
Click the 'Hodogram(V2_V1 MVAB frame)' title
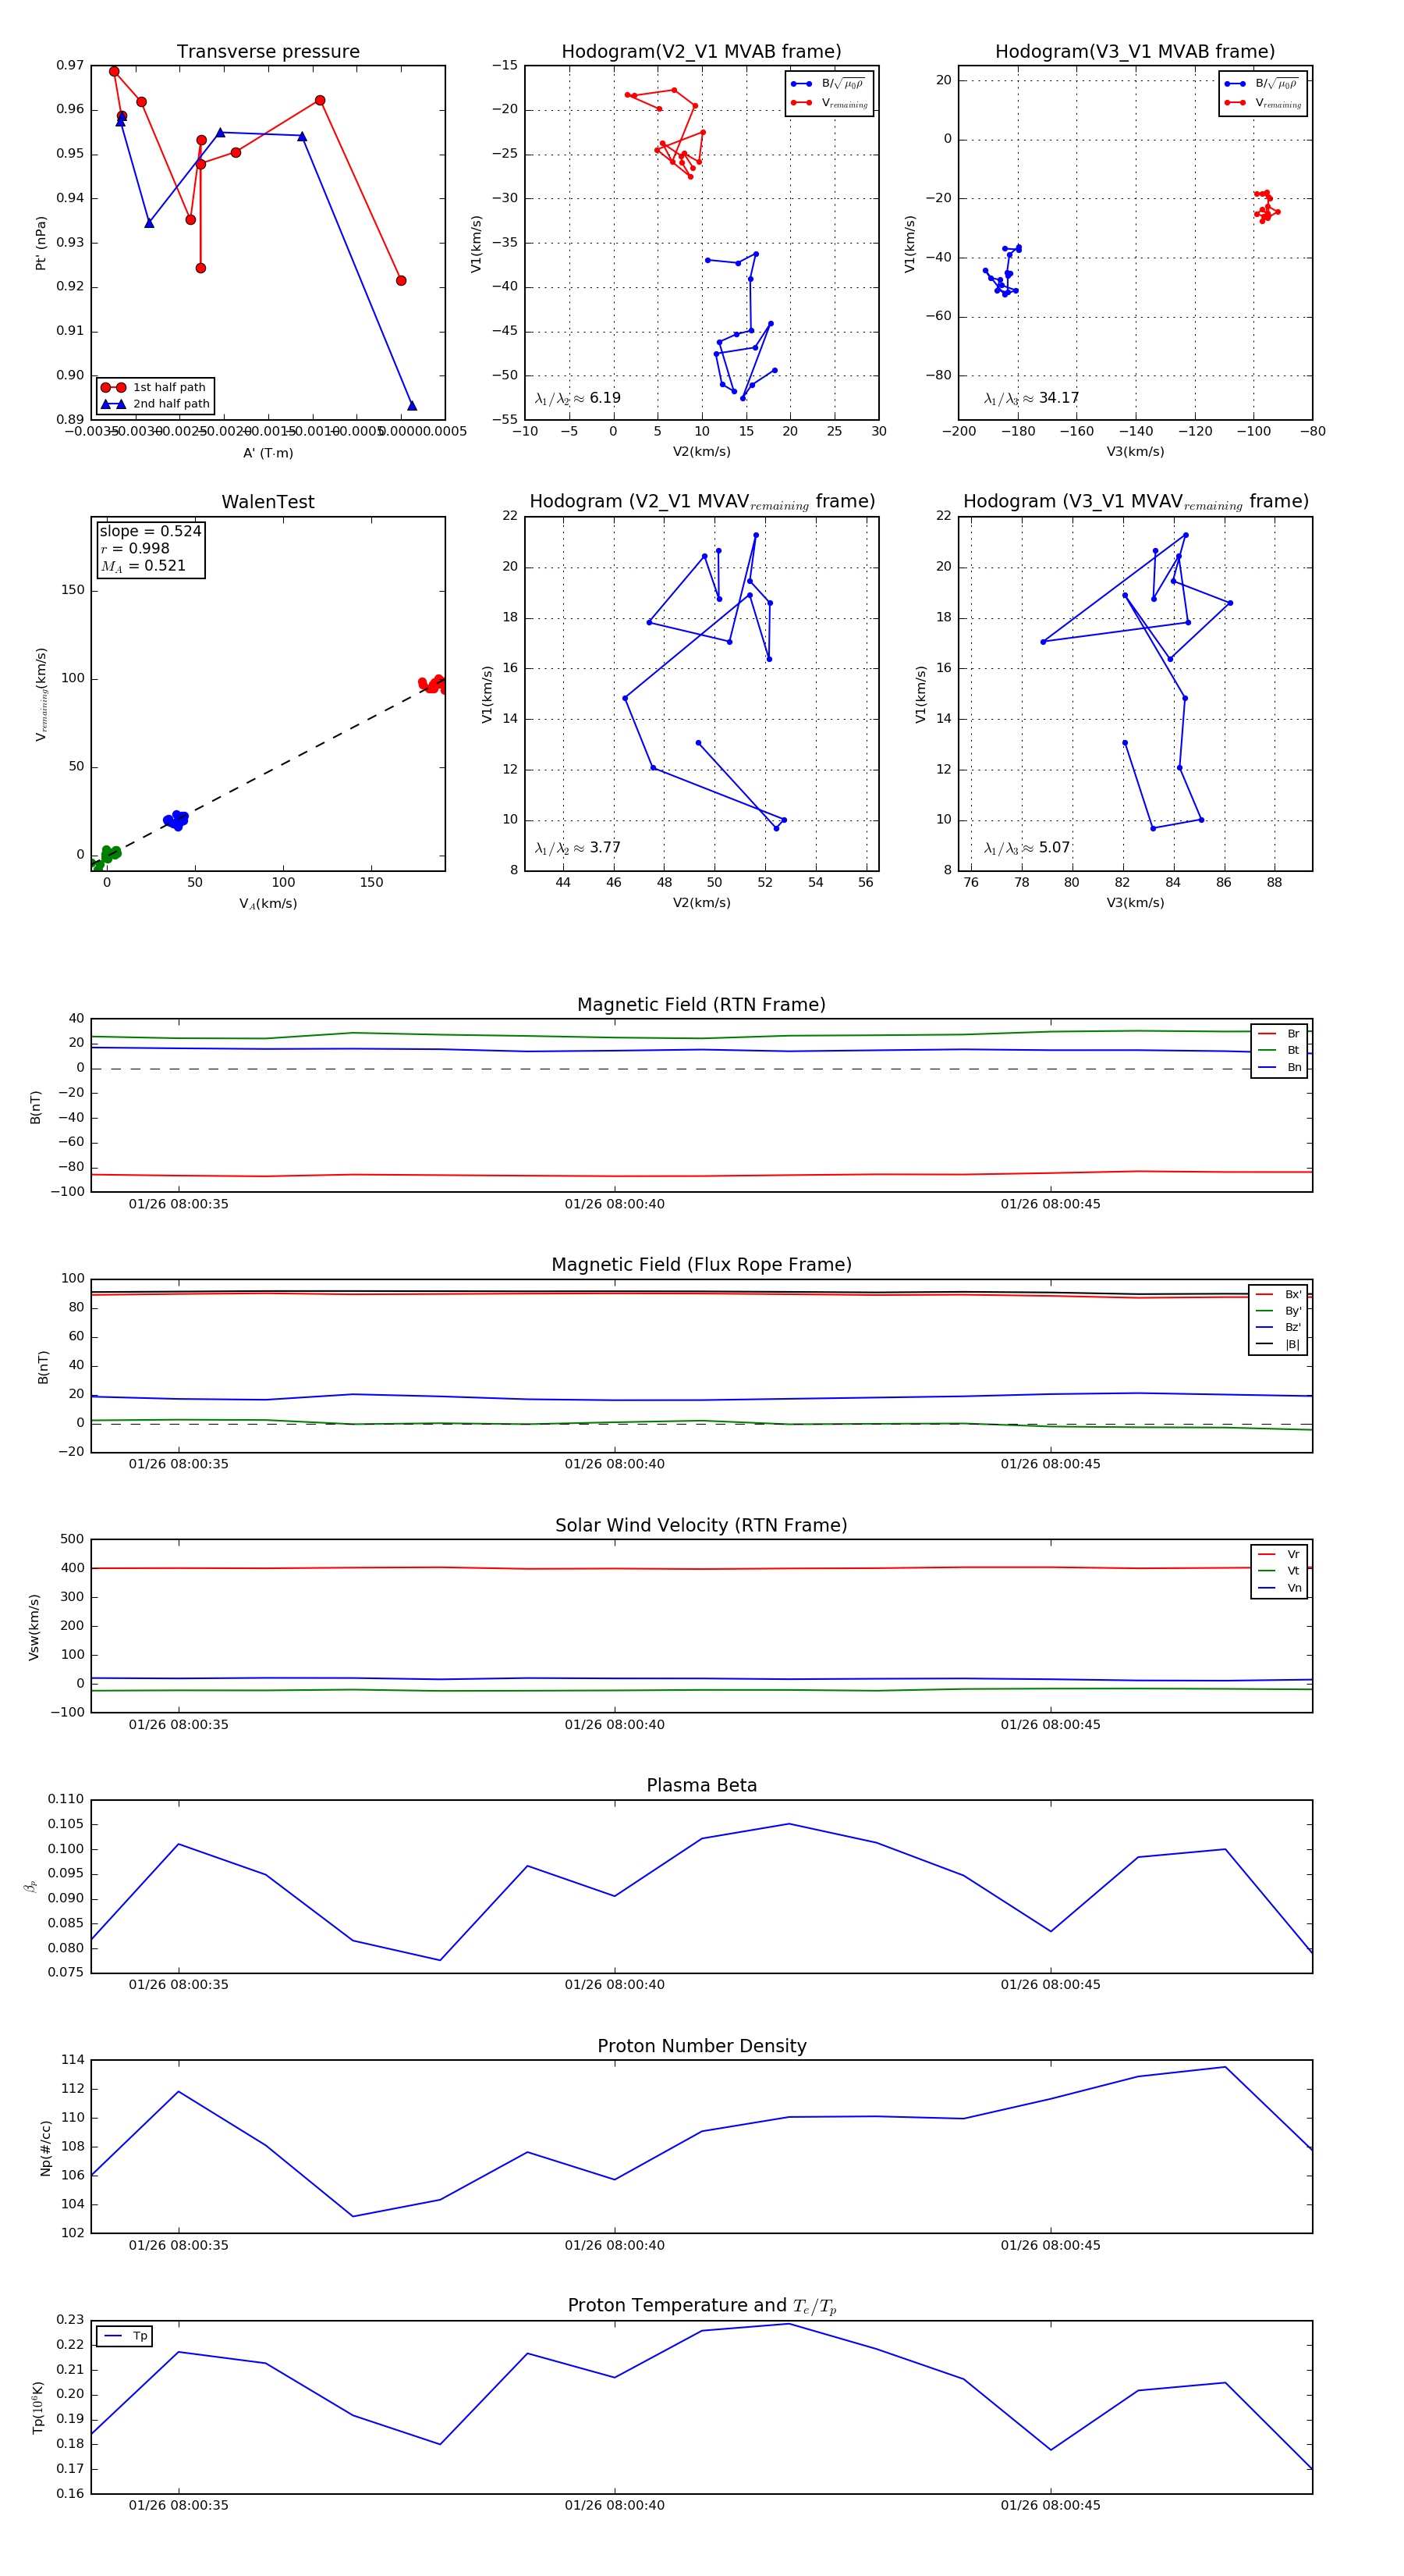click(x=700, y=51)
